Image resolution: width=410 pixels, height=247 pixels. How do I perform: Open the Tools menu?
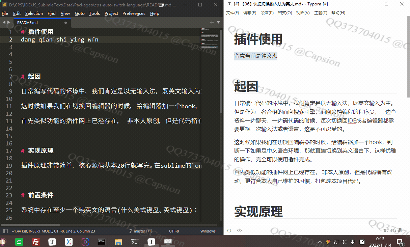coord(94,13)
